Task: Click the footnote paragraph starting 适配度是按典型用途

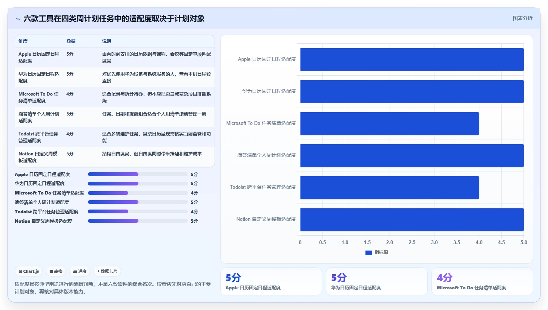Action: 113,288
